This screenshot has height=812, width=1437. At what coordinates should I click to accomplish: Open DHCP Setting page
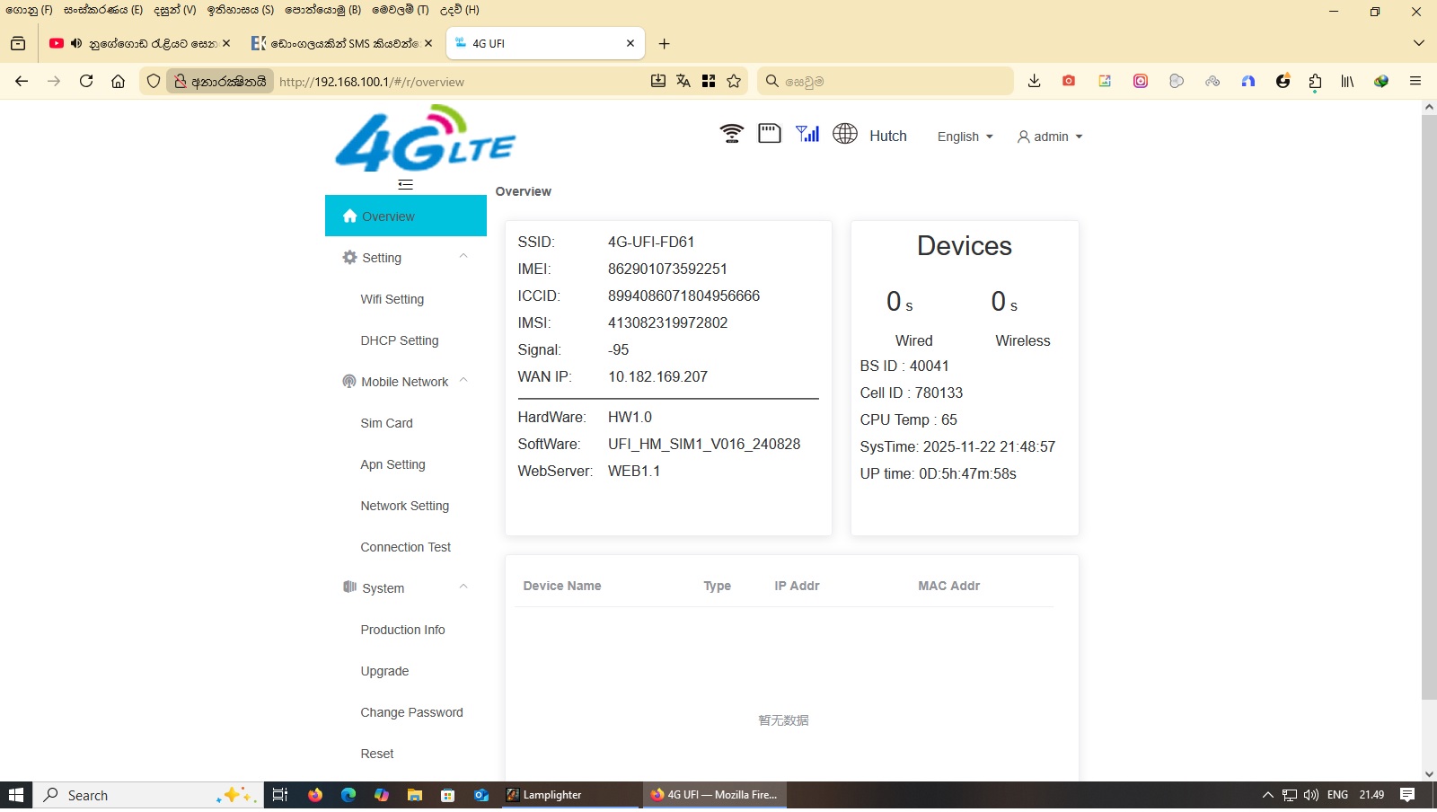[x=400, y=340]
